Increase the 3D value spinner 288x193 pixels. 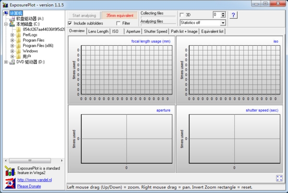tap(223, 13)
